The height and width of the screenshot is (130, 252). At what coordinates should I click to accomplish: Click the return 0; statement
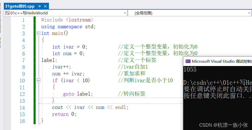tap(64, 114)
